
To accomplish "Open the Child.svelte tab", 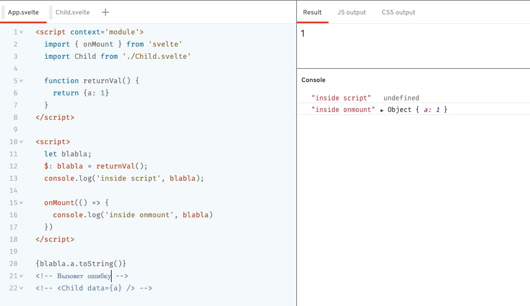I will click(x=73, y=12).
